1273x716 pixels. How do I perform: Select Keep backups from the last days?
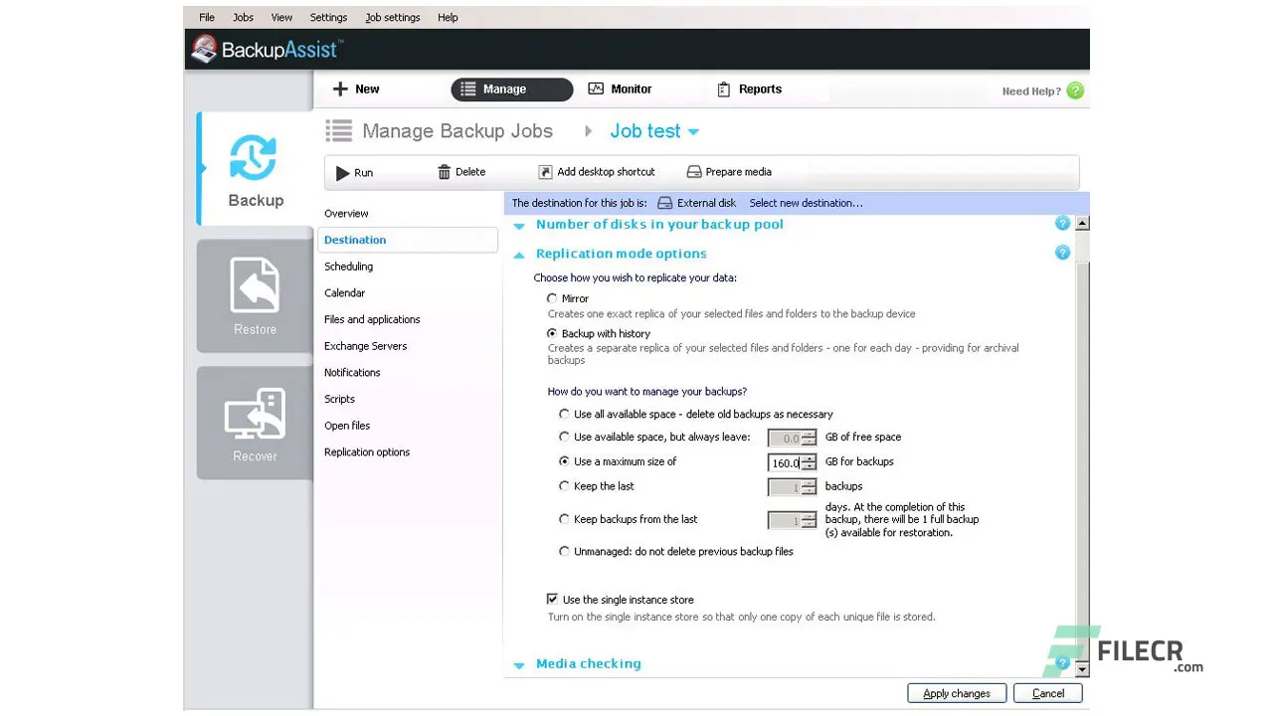point(565,520)
